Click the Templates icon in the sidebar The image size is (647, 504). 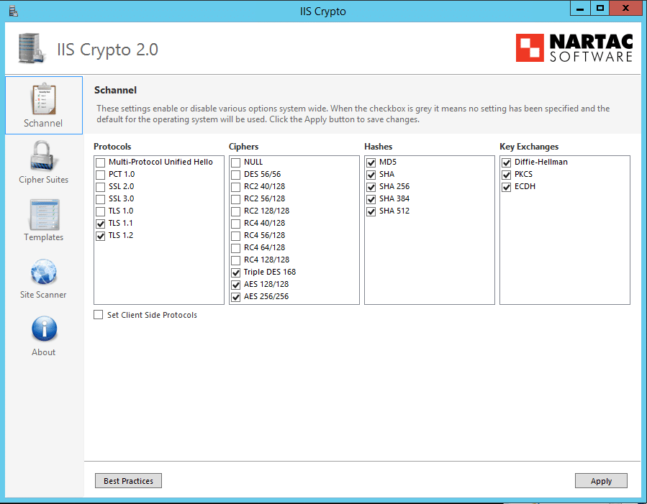click(43, 214)
